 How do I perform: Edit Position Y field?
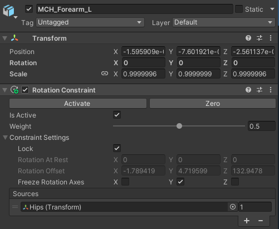coord(198,52)
